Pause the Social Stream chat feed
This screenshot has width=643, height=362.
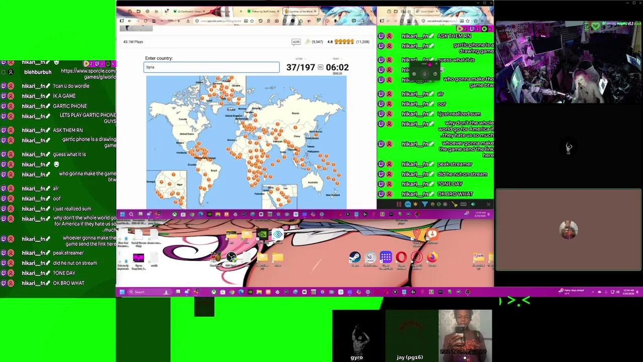tap(399, 205)
